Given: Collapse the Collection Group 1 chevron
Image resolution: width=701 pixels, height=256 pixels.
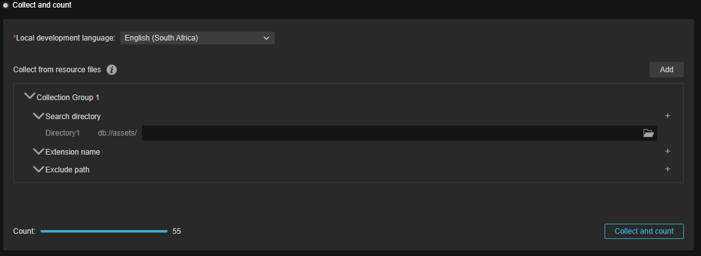Looking at the screenshot, I should click(30, 96).
